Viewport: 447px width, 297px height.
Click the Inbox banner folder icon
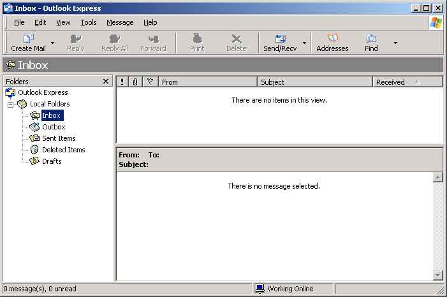click(11, 65)
